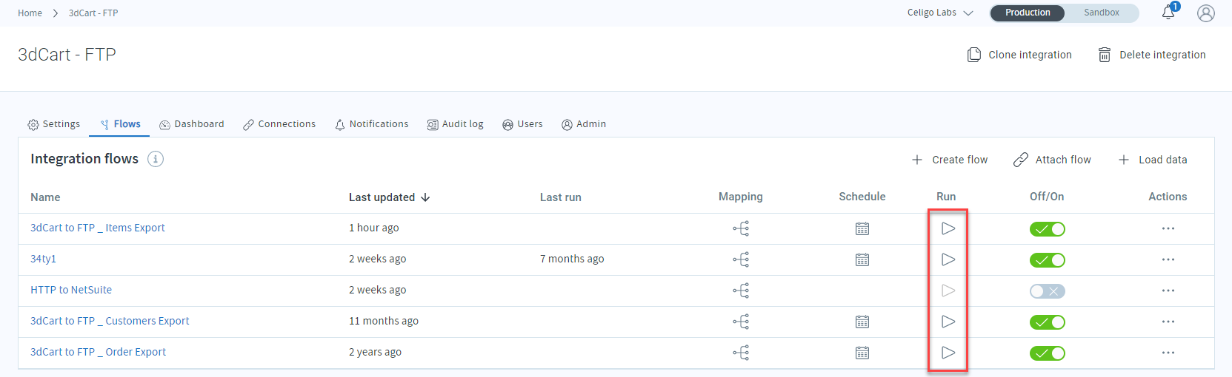Show Integration flows info tooltip icon
Image resolution: width=1232 pixels, height=377 pixels.
[156, 159]
